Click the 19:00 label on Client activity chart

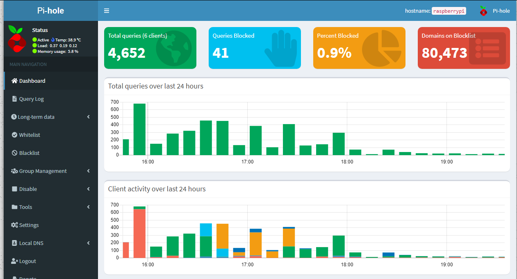click(446, 265)
